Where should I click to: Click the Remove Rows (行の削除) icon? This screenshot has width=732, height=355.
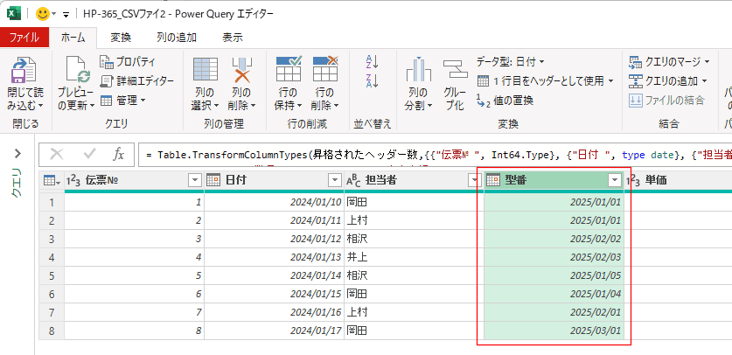tap(324, 73)
